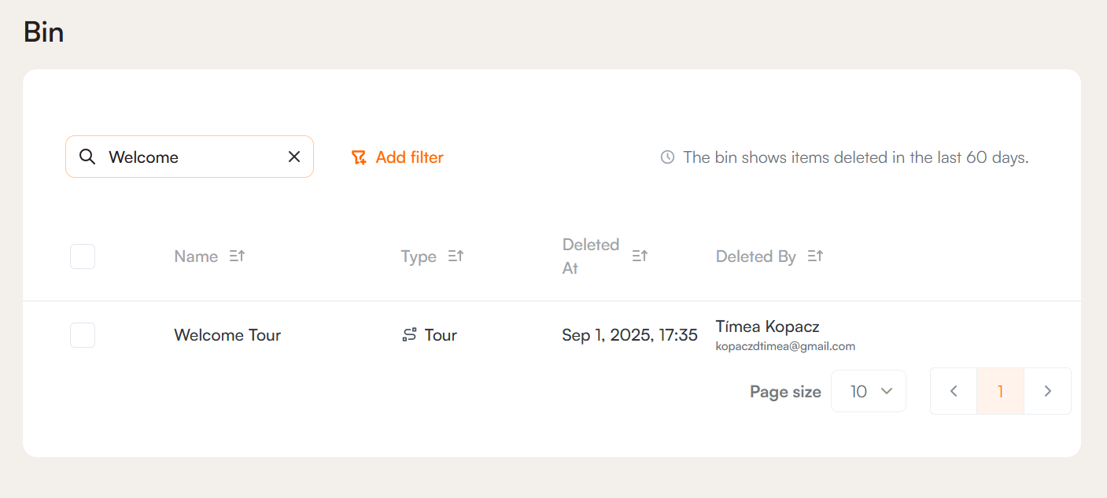Clear the Welcome search text
1107x498 pixels.
coord(294,157)
